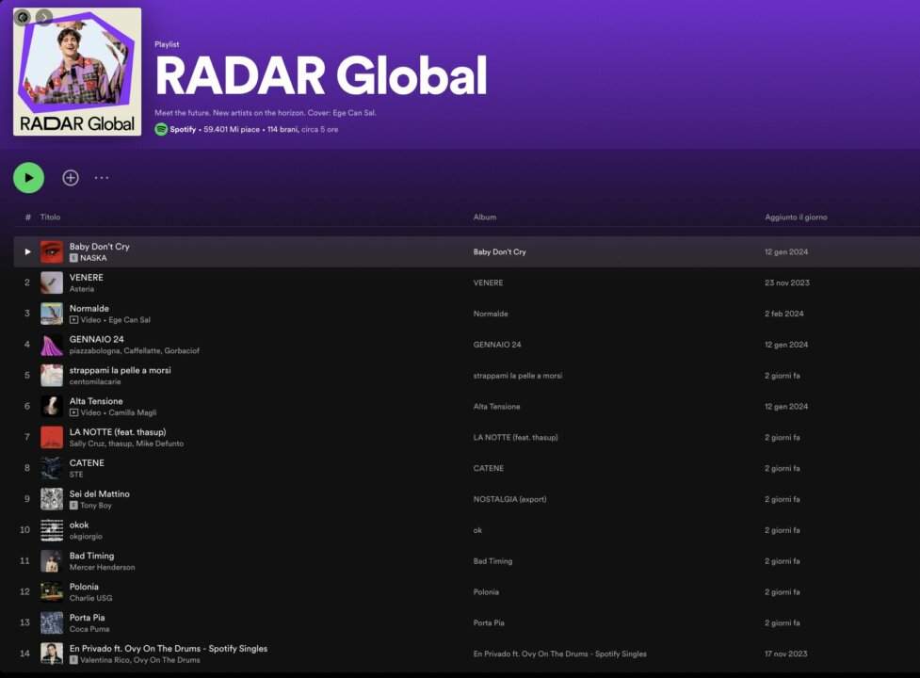Sort tracks by the Album column
The width and height of the screenshot is (920, 678).
(484, 217)
